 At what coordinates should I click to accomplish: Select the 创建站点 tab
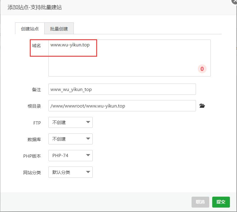(30, 29)
